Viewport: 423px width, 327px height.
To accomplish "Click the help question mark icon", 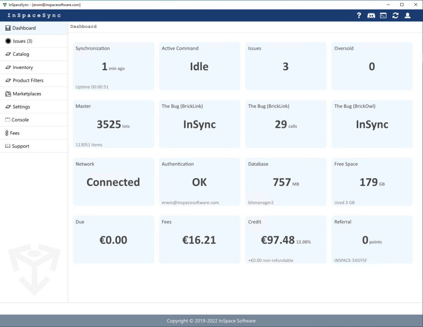I will tap(359, 15).
